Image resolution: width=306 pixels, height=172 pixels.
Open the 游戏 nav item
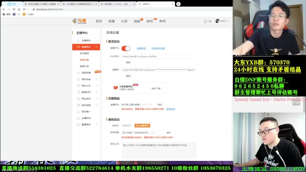click(x=150, y=21)
